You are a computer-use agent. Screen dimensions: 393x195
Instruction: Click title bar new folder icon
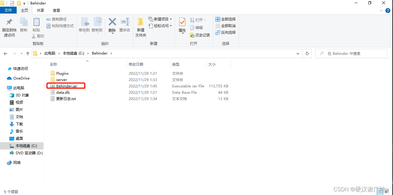click(x=19, y=3)
